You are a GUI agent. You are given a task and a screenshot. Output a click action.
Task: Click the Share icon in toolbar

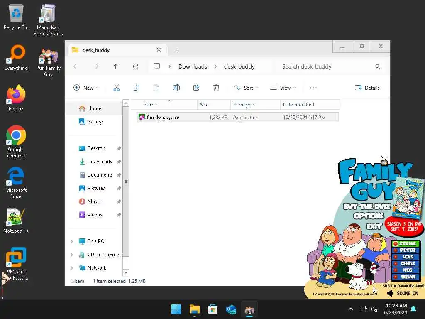(x=196, y=88)
